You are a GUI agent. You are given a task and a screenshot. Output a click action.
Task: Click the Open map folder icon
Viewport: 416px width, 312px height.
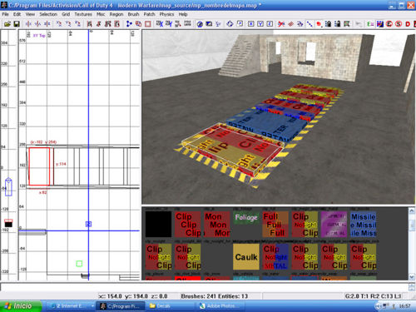[x=7, y=24]
